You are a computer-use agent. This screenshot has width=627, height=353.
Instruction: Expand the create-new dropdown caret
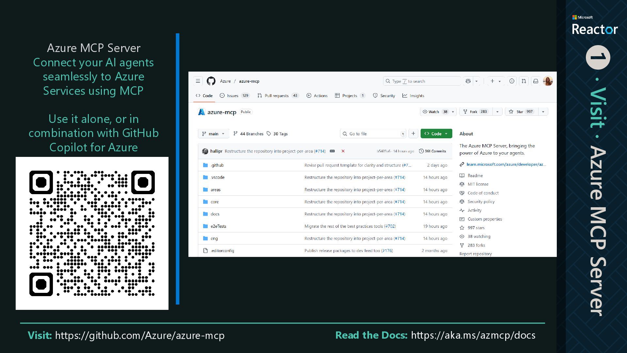pos(500,81)
